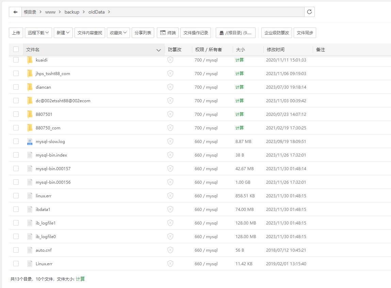Toggle tamper-proof shield for mysql-bin.000156

click(170, 182)
